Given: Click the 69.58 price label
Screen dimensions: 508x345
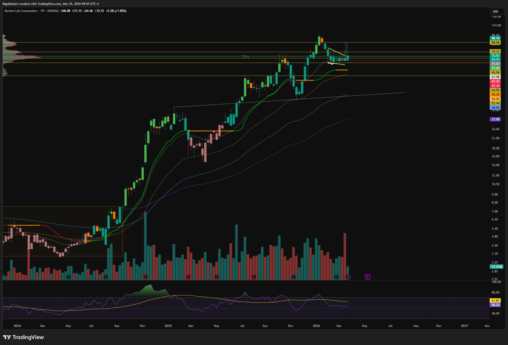Looking at the screenshot, I should [x=495, y=72].
